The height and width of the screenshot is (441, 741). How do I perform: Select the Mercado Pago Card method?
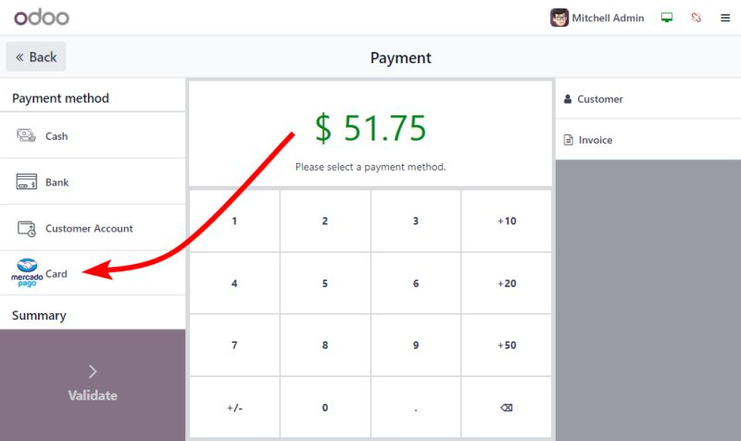28,273
